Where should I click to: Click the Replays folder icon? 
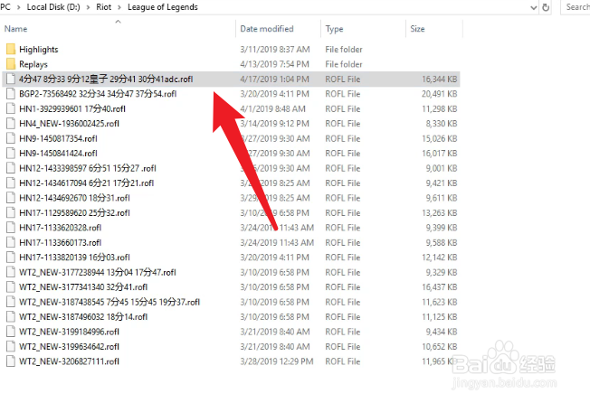(x=11, y=64)
